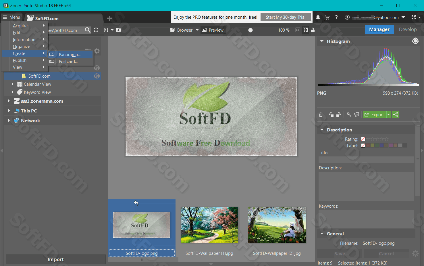
Task: Click the green share icon
Action: point(396,114)
